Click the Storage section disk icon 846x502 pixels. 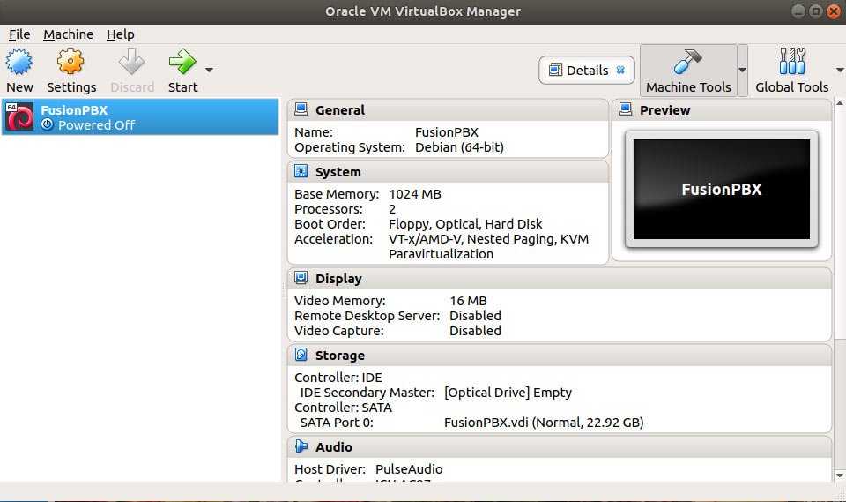coord(301,355)
